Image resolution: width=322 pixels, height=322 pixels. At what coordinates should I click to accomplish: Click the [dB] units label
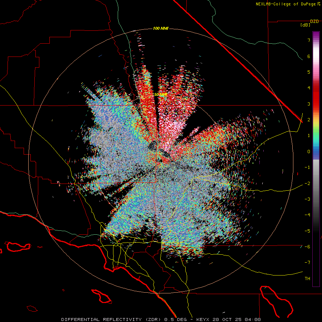306,25
